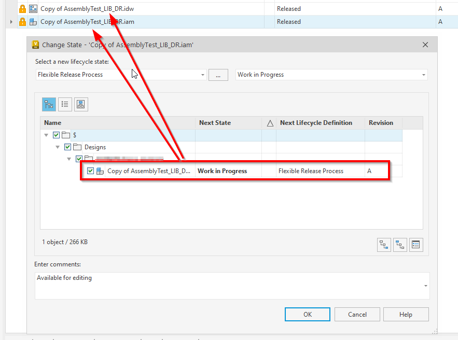458x340 pixels.
Task: Click the drawing icon beside Copy of AssemblyTest_LIB_DR.idw
Action: point(32,8)
